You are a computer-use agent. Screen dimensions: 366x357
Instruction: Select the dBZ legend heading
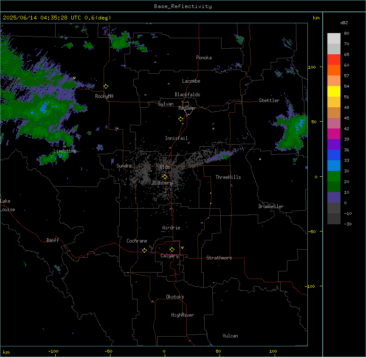344,22
